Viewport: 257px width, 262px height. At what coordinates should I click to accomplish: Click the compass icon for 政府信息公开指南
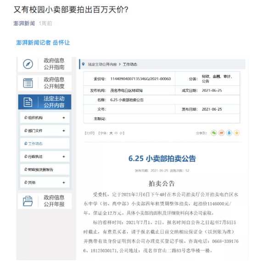click(28, 64)
